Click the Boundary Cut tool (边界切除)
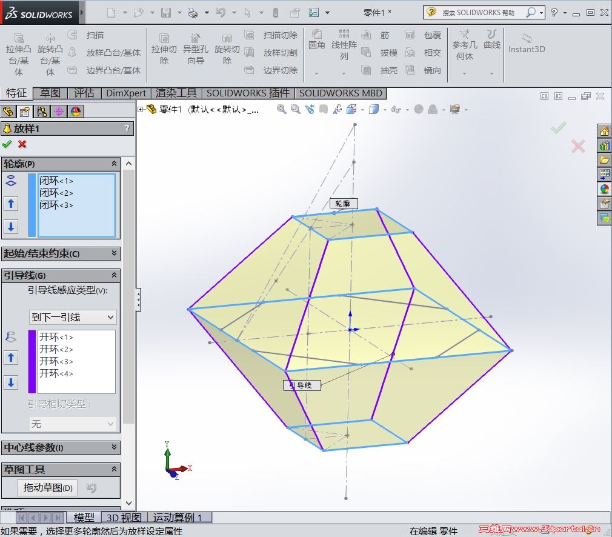Viewport: 612px width, 537px height. pos(271,70)
